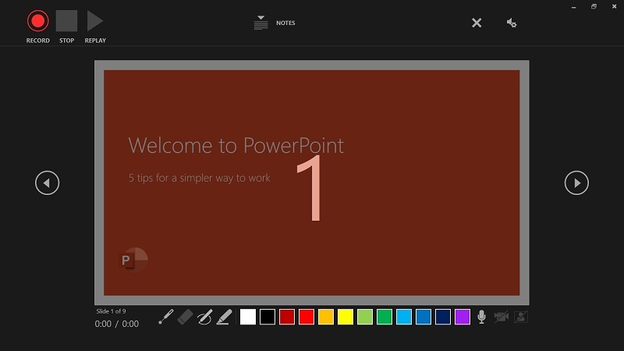Toggle the camera on or off
The width and height of the screenshot is (624, 351).
(x=501, y=317)
